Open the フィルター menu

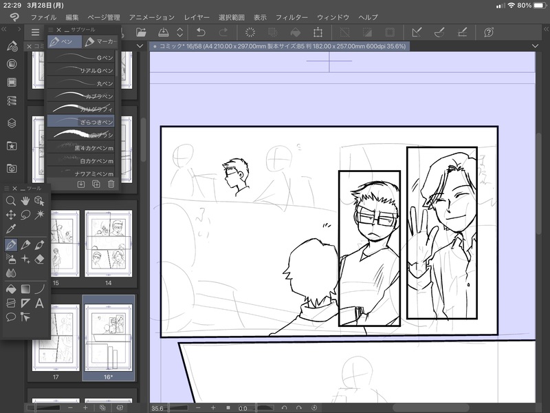[291, 17]
